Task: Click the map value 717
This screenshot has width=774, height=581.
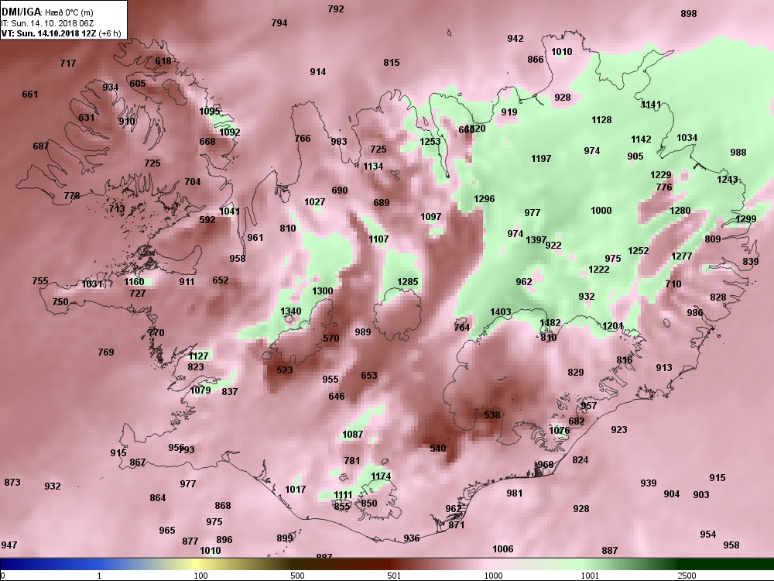Action: tap(68, 63)
